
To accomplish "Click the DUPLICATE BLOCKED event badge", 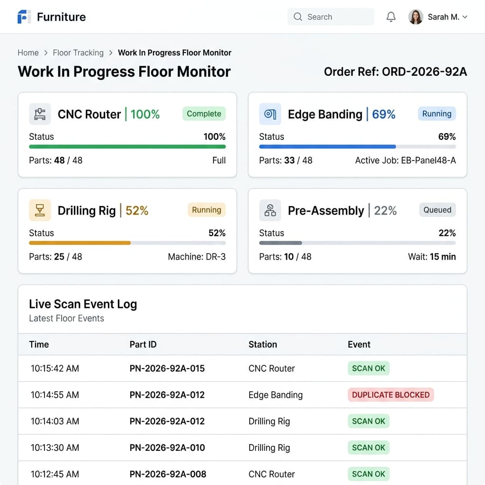I will [391, 395].
